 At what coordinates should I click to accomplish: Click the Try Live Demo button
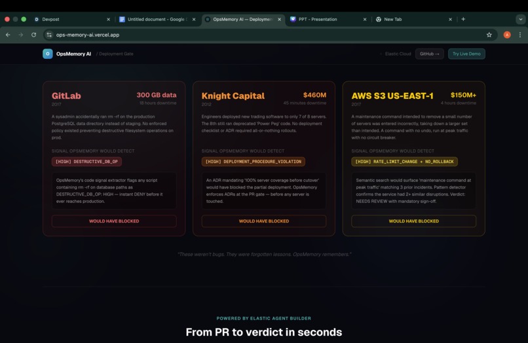point(466,54)
